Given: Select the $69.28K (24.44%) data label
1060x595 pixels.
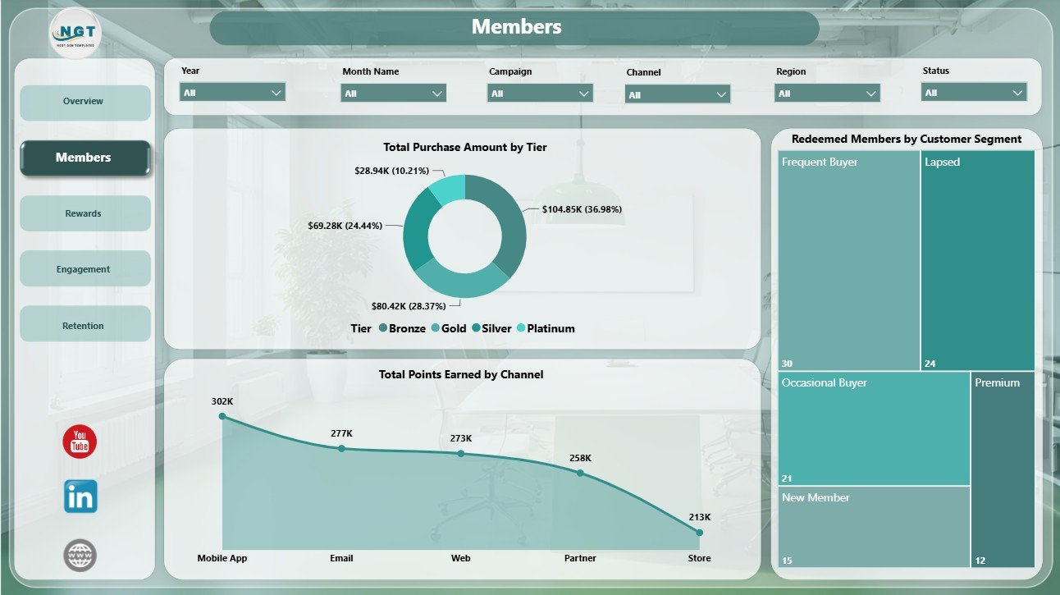Looking at the screenshot, I should click(344, 225).
